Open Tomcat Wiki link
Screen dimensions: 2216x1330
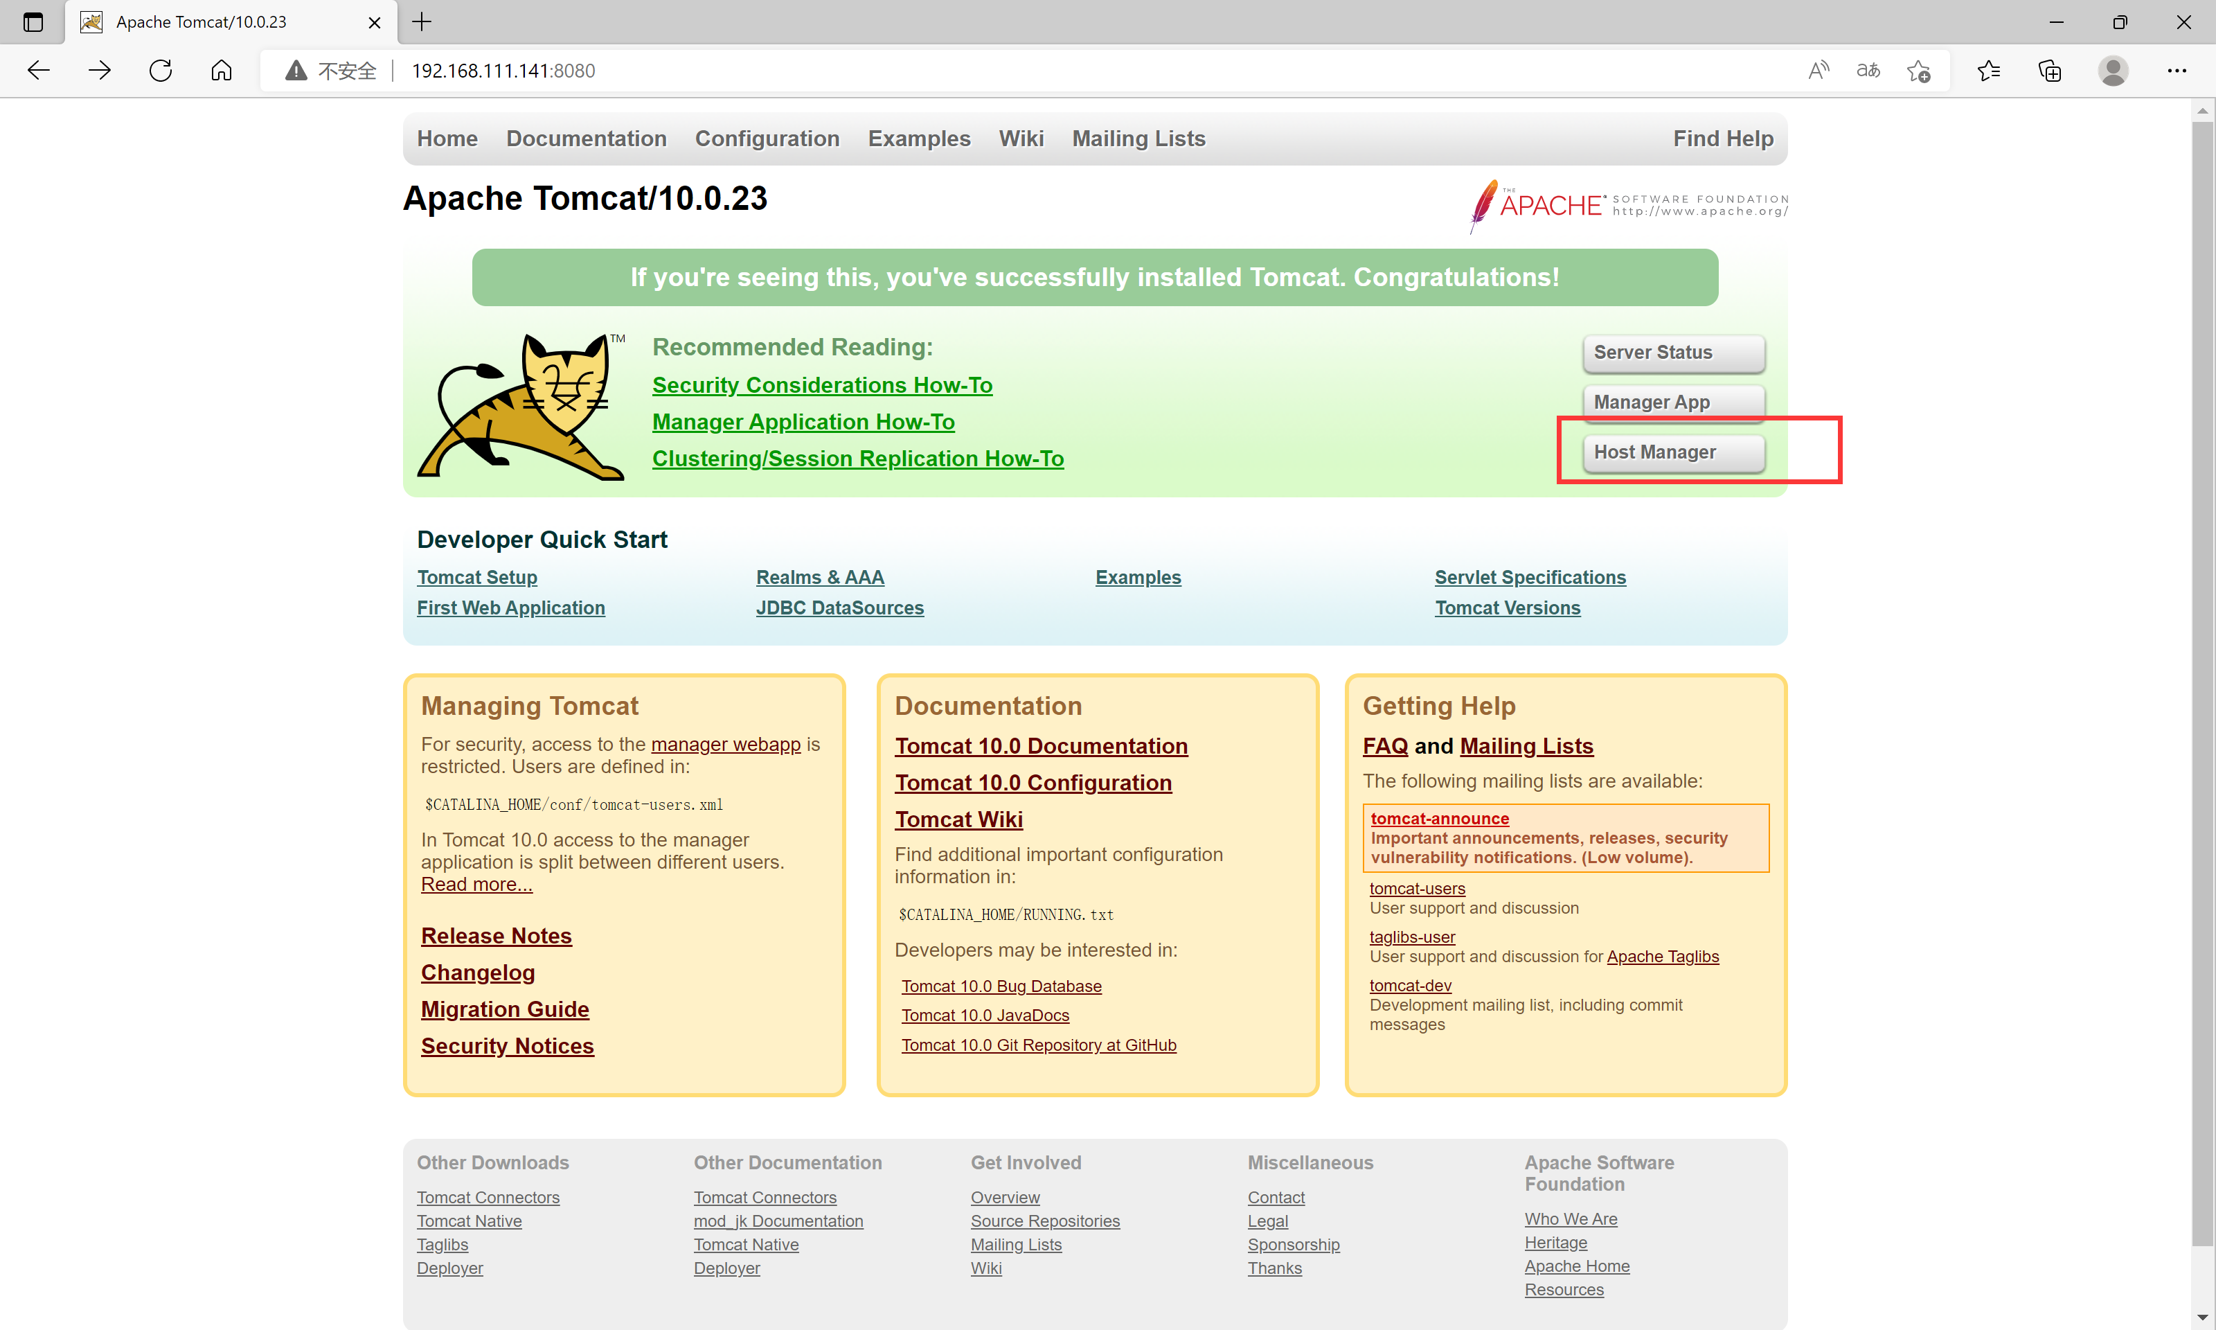click(x=959, y=820)
